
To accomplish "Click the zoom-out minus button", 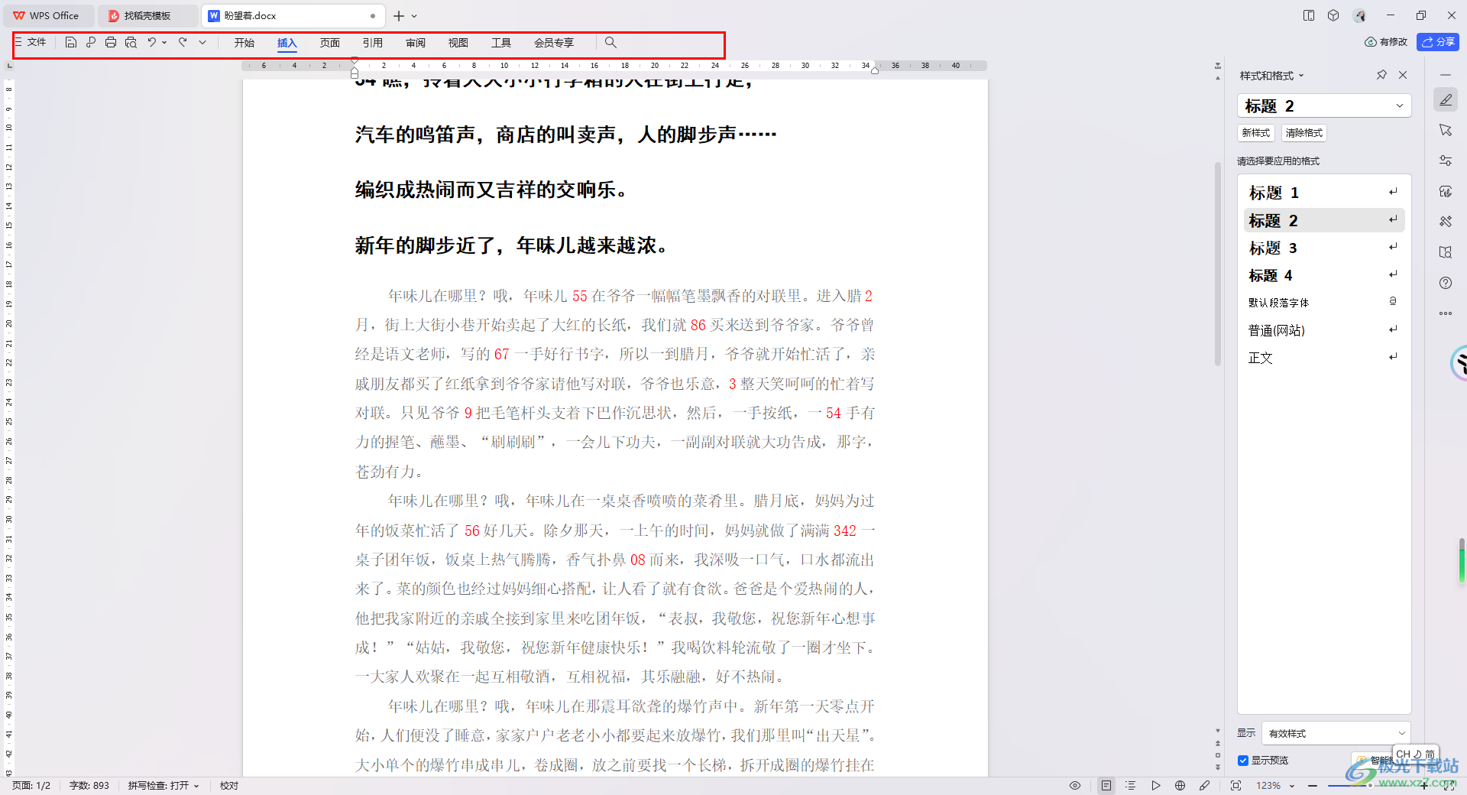I will [x=1313, y=786].
